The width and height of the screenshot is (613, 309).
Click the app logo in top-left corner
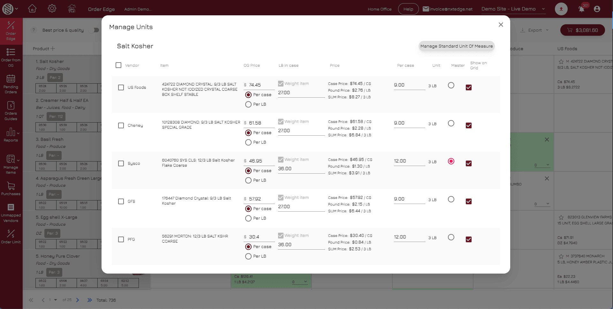click(8, 9)
